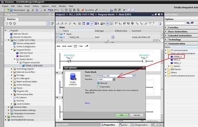The height and width of the screenshot is (127, 198).
Task: Click the Print icon beside Save project
Action: coord(28,10)
